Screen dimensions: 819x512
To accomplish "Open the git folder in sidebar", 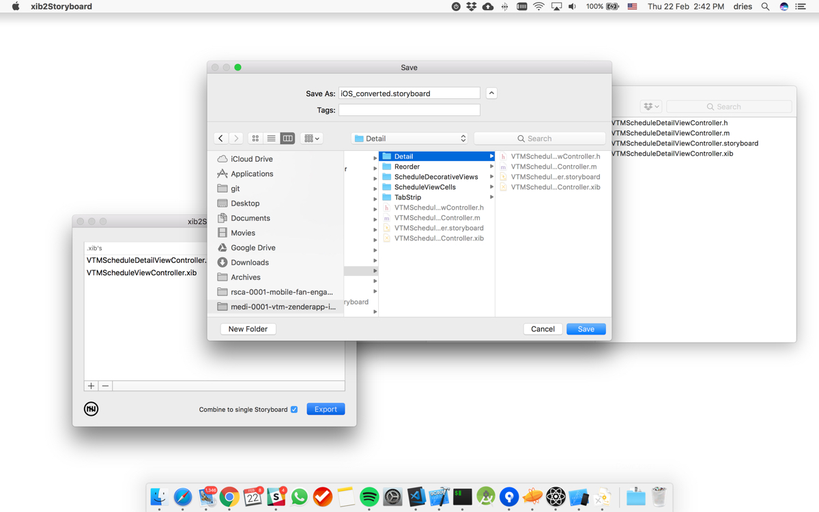I will point(235,188).
